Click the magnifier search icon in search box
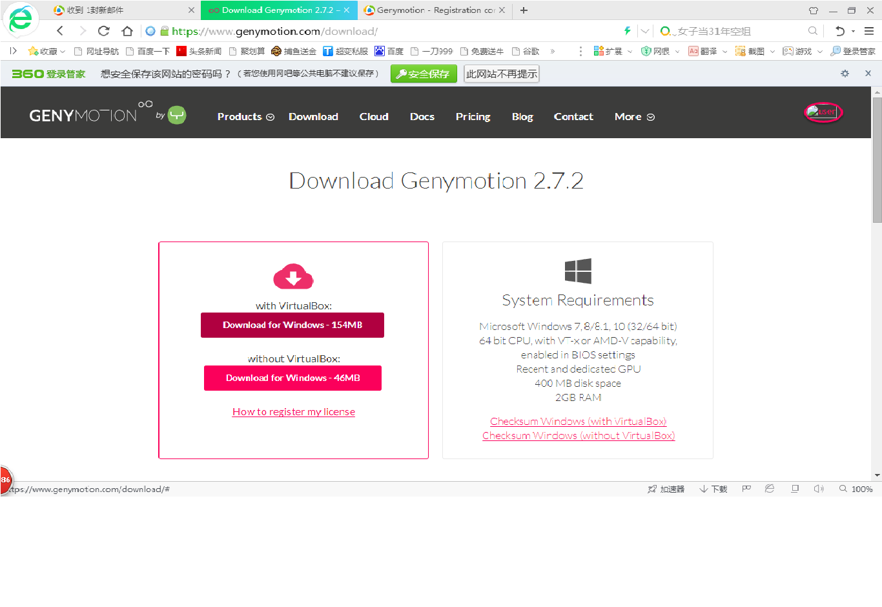The height and width of the screenshot is (607, 882). (x=812, y=31)
